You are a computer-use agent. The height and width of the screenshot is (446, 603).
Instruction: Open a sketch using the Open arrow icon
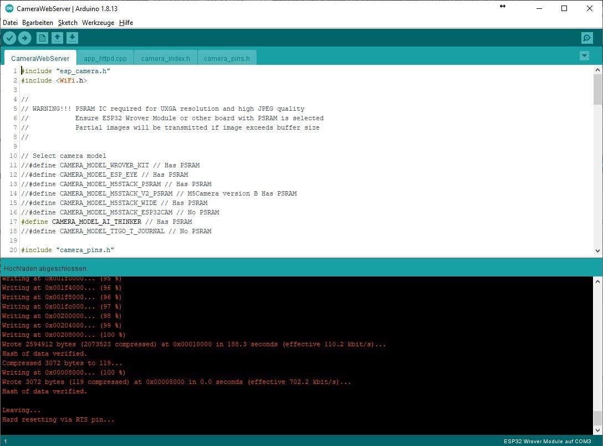(x=57, y=38)
